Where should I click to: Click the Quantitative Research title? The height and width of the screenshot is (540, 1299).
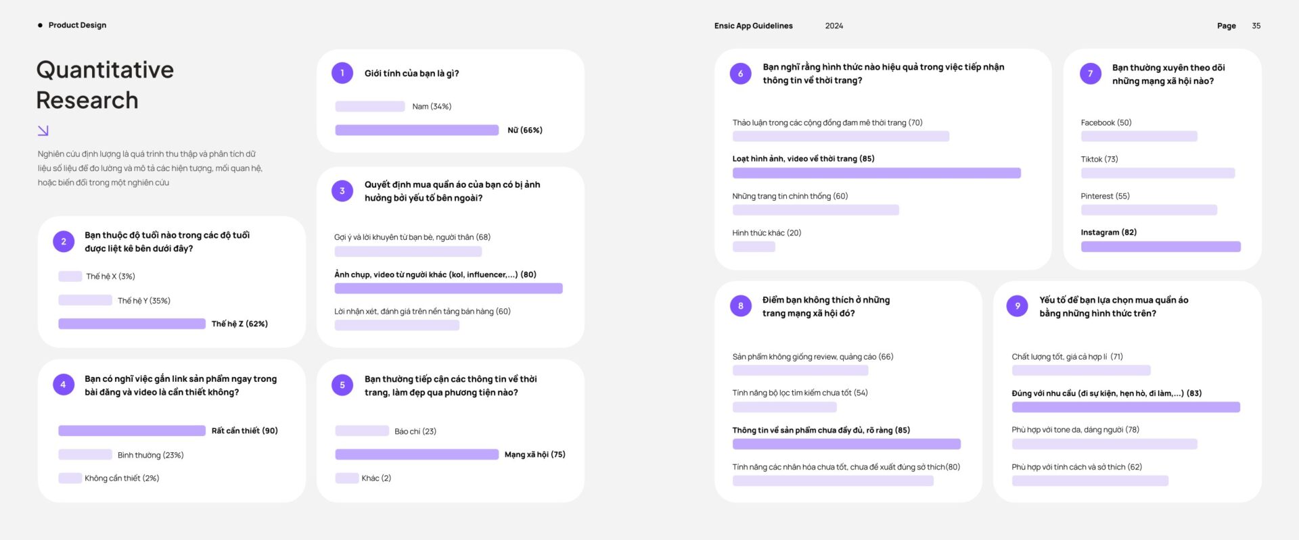point(105,84)
